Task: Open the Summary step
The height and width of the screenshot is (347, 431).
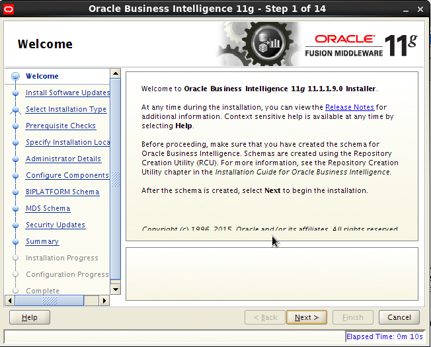Action: point(42,241)
